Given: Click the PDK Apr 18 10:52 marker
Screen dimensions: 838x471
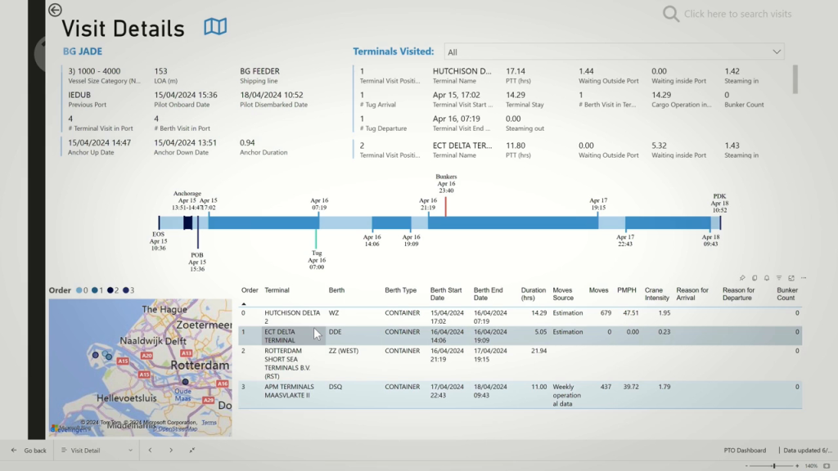Looking at the screenshot, I should point(720,222).
